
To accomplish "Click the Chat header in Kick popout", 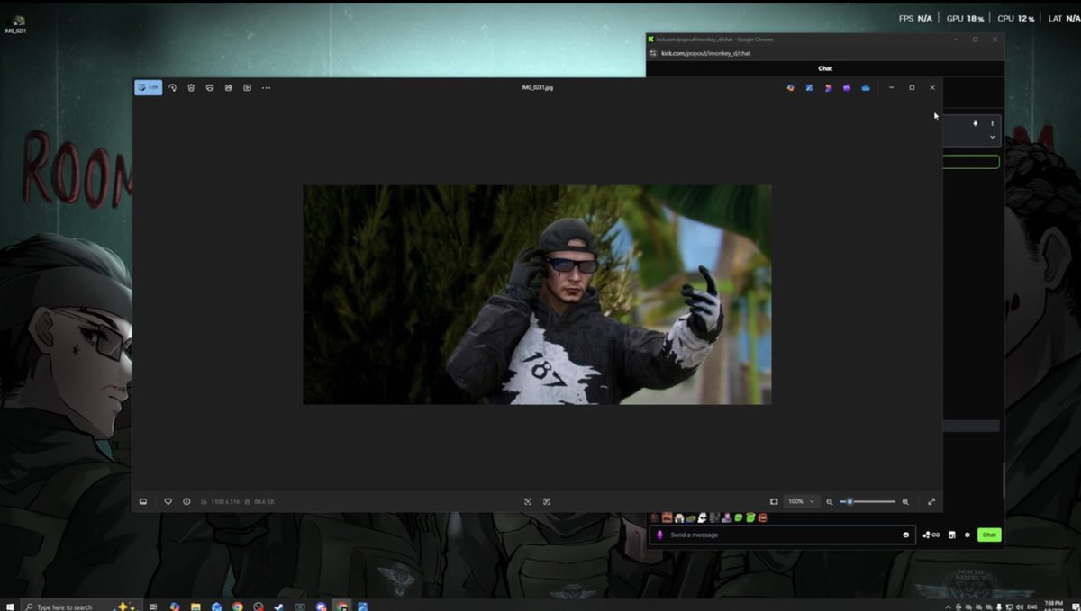I will [825, 68].
